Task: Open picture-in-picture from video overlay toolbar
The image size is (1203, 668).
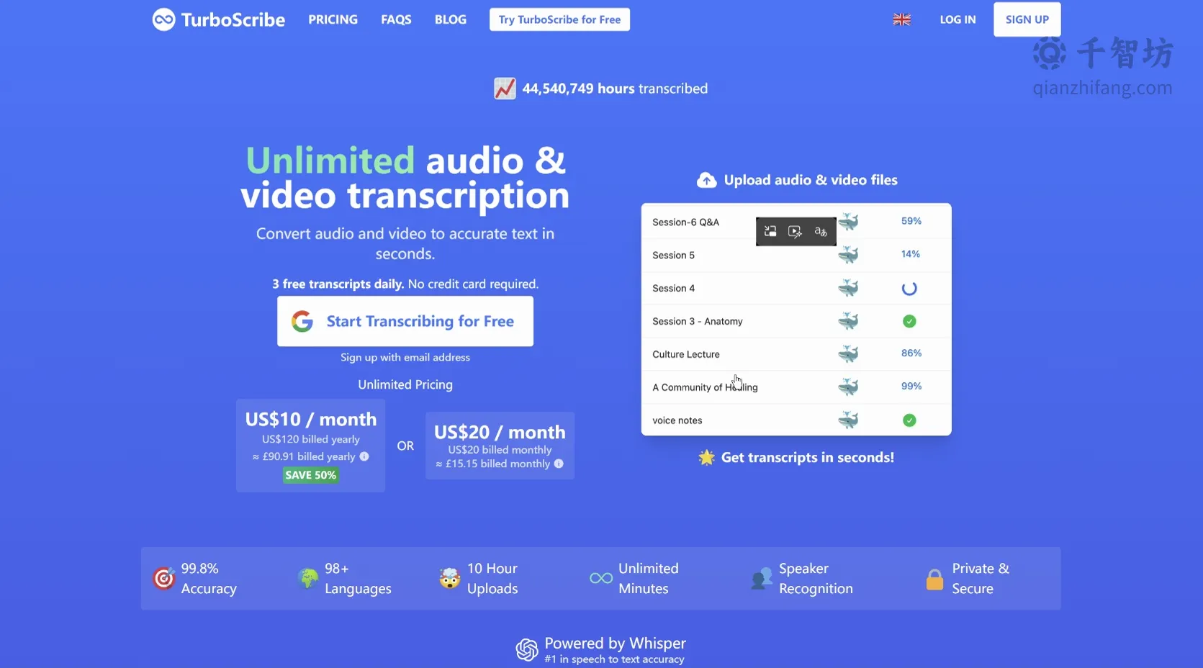Action: 770,231
